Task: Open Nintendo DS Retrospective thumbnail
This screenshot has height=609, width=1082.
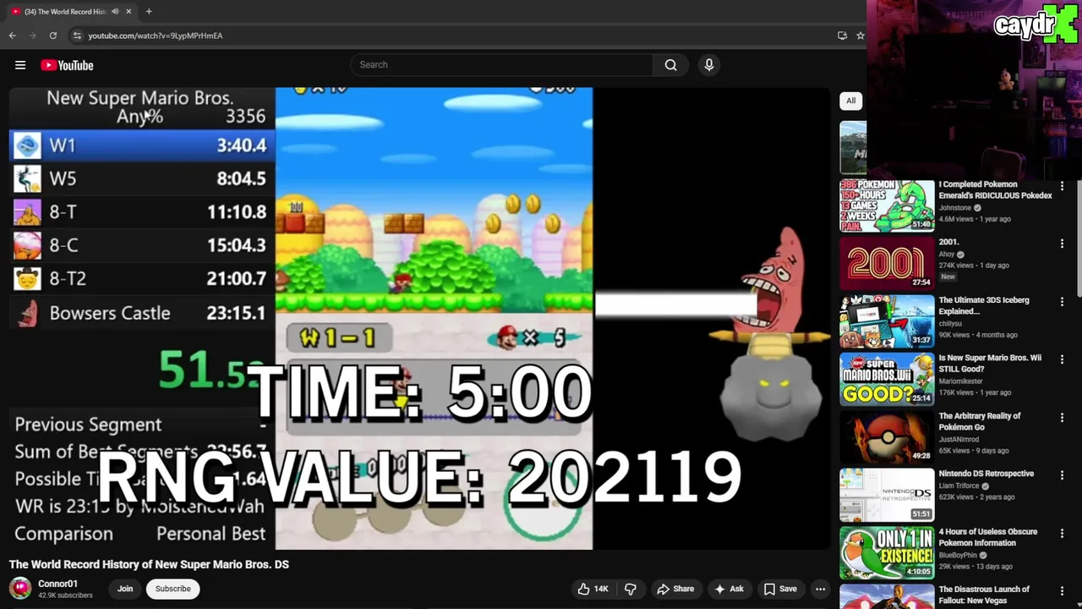Action: coord(887,495)
